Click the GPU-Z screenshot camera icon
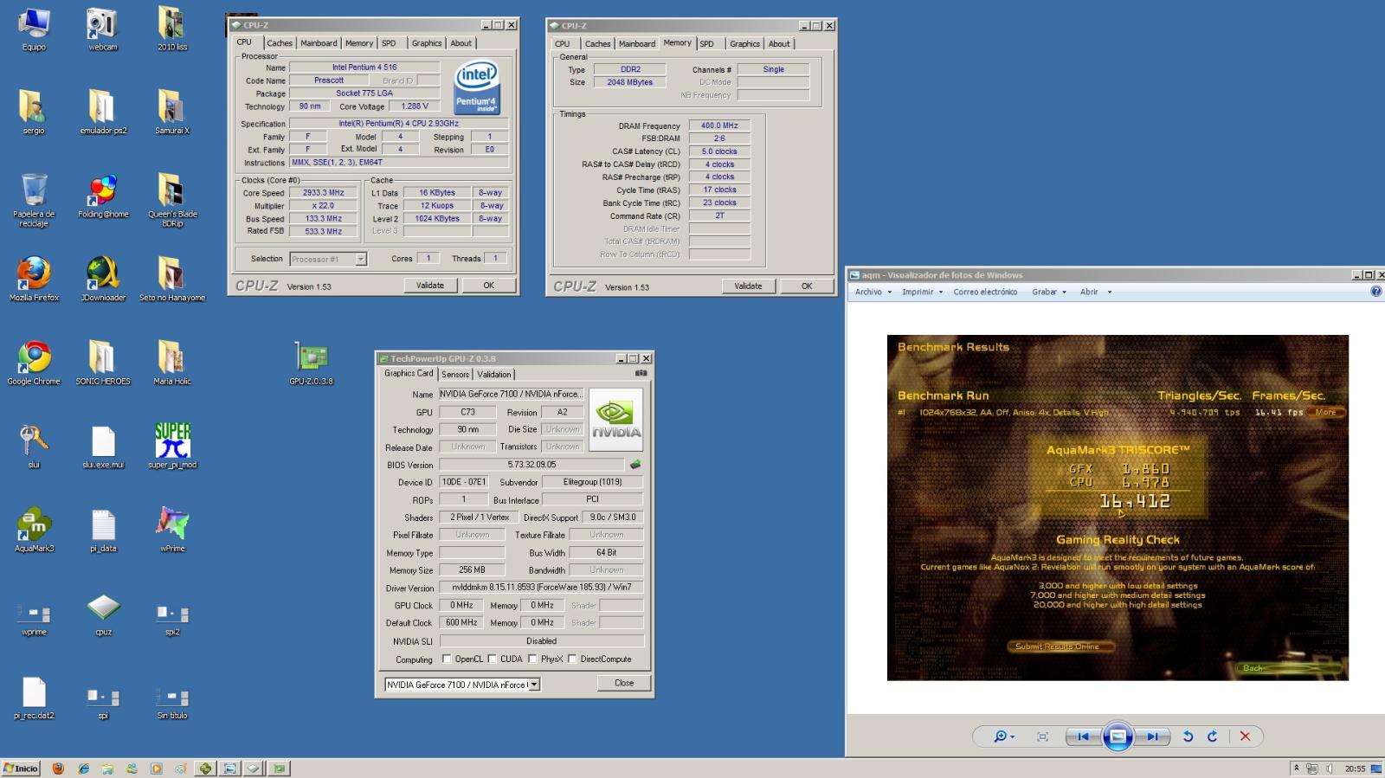This screenshot has height=778, width=1385. pyautogui.click(x=641, y=373)
